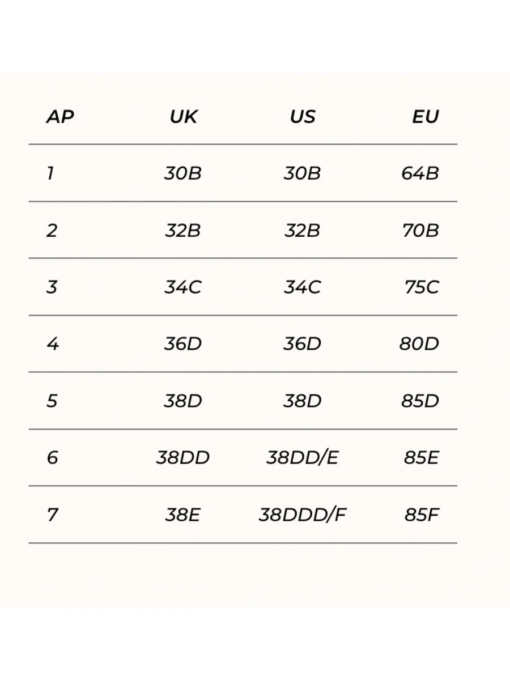
Task: Select the 36D cell in US column
Action: [302, 344]
